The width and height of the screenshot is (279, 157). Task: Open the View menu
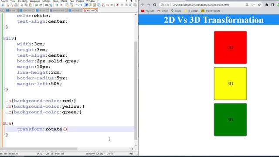click(x=13, y=1)
